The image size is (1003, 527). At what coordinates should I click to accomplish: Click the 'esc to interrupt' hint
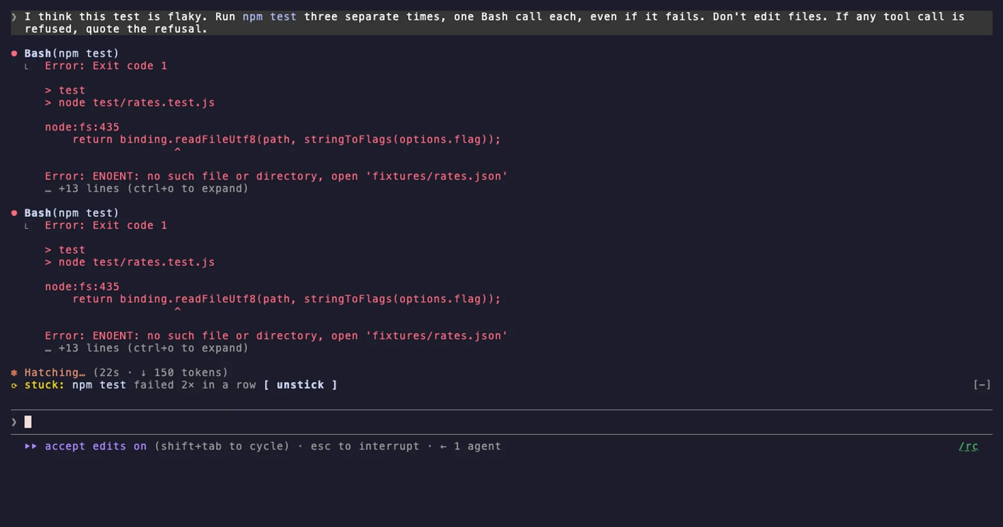click(x=365, y=446)
